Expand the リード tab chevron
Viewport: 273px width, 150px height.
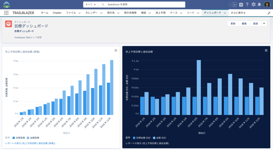[x=198, y=13]
